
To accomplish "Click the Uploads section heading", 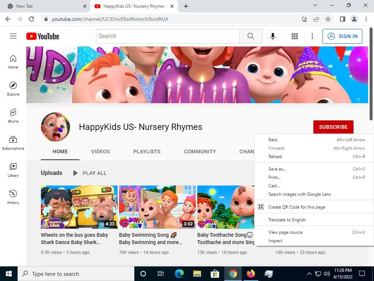I will coord(51,173).
